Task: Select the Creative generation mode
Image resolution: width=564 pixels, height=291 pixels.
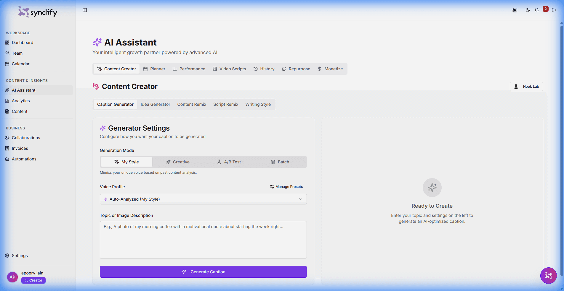Action: (x=178, y=162)
